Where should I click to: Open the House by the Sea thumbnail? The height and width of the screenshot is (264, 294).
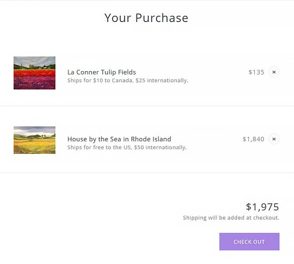tap(34, 140)
